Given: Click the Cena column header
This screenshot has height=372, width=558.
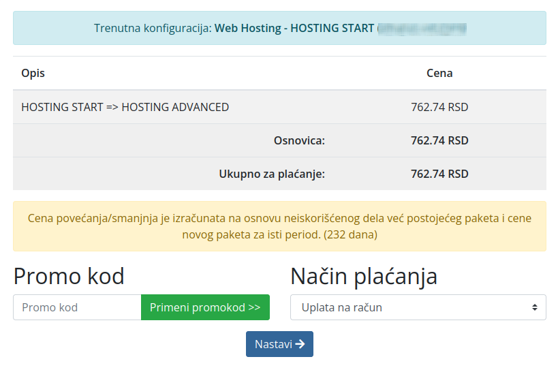Looking at the screenshot, I should (x=439, y=73).
